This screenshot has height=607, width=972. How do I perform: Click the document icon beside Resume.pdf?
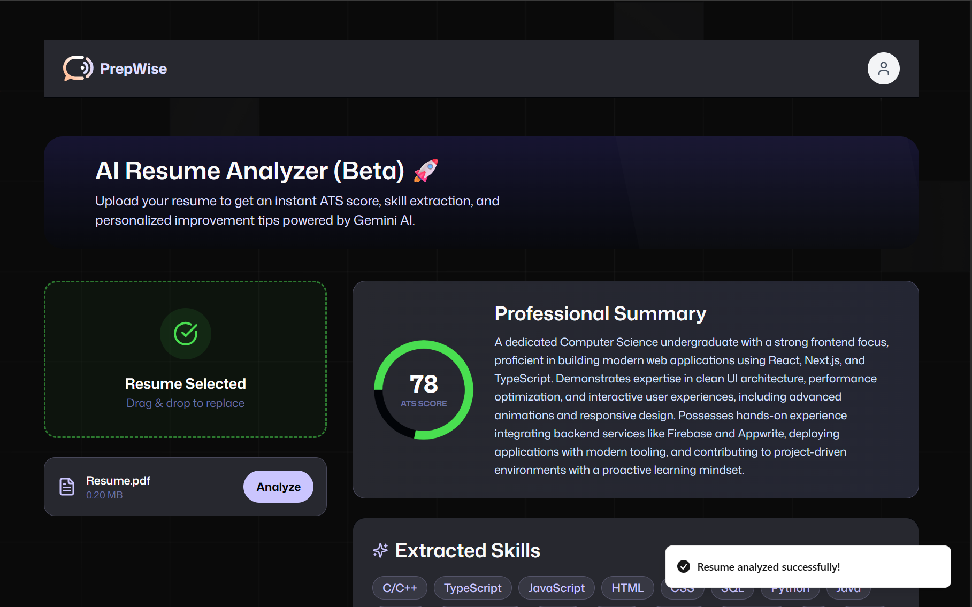[66, 486]
